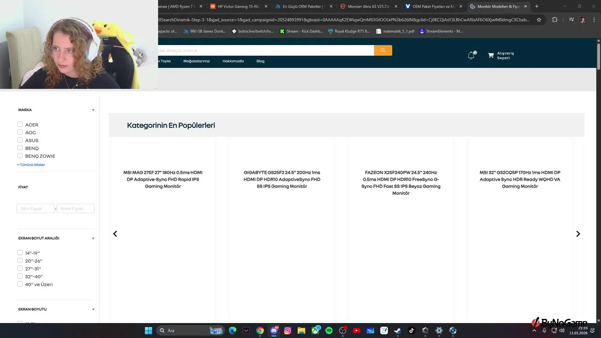Open the shopping cart icon
Image resolution: width=601 pixels, height=338 pixels.
point(491,55)
